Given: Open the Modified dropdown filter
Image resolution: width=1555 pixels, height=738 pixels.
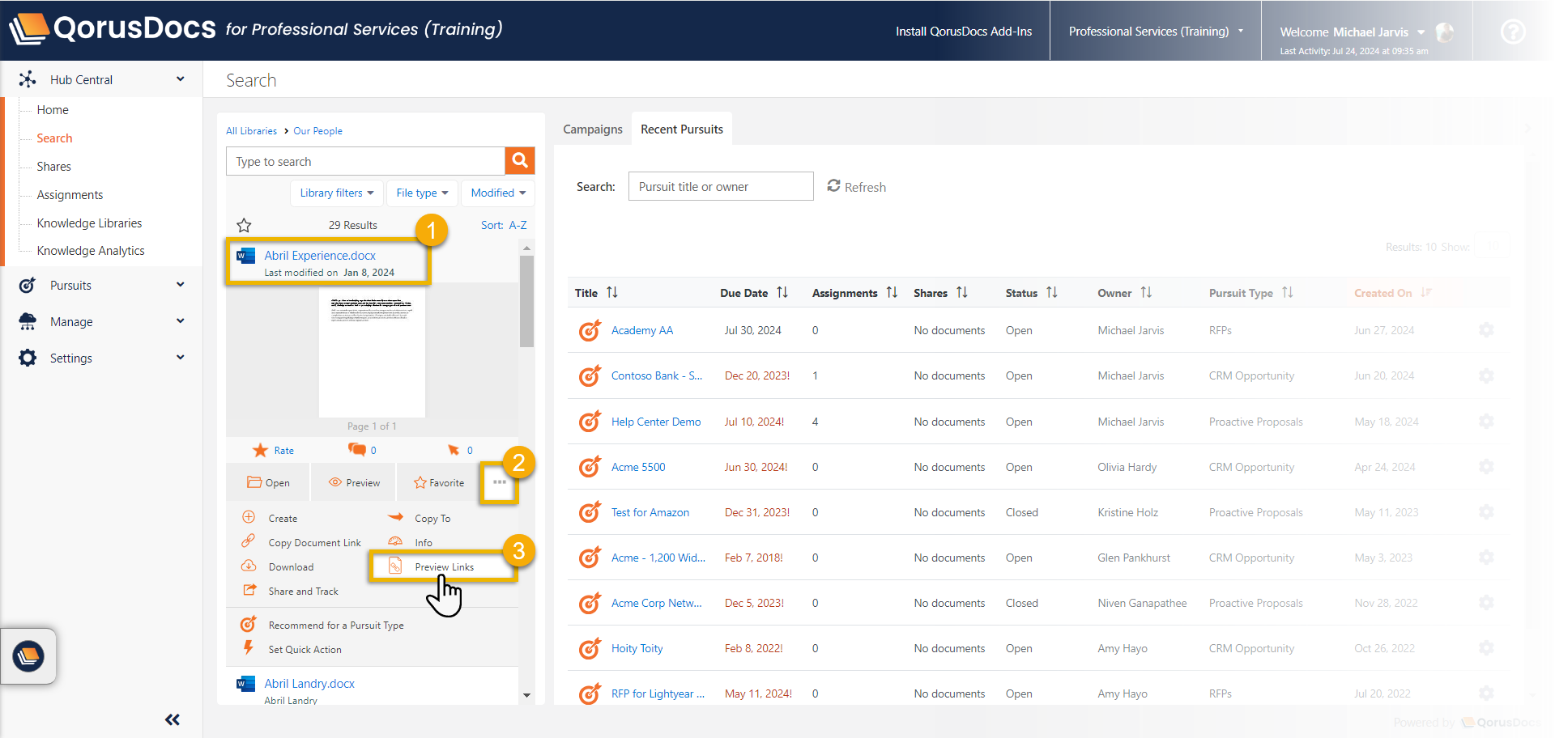Looking at the screenshot, I should [498, 193].
